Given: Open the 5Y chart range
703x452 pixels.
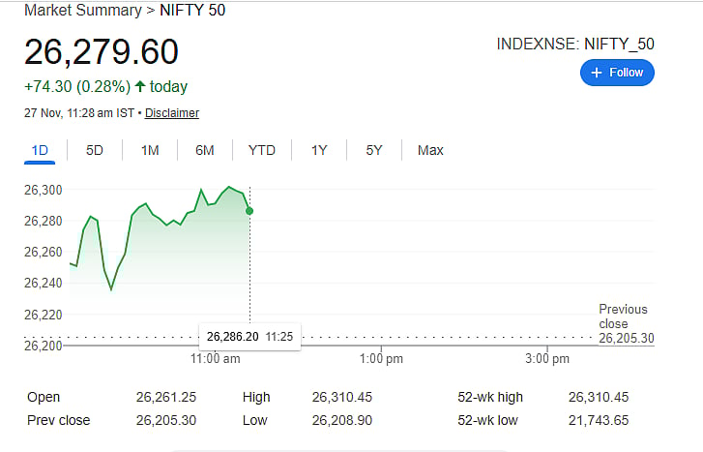Looking at the screenshot, I should coord(374,150).
